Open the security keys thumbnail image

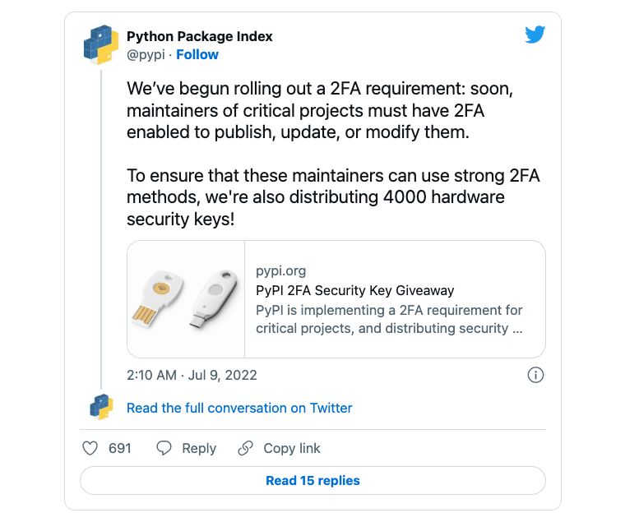click(187, 299)
